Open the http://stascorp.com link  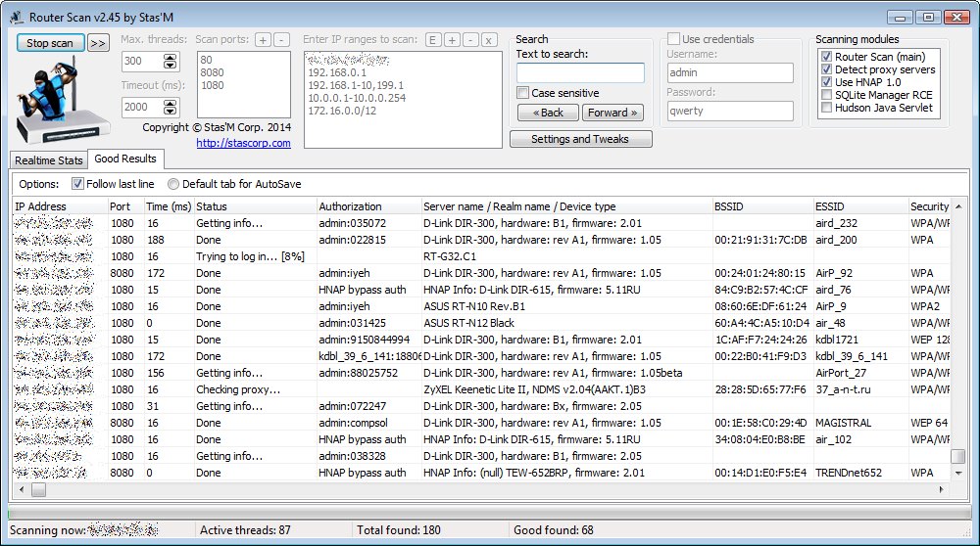243,143
